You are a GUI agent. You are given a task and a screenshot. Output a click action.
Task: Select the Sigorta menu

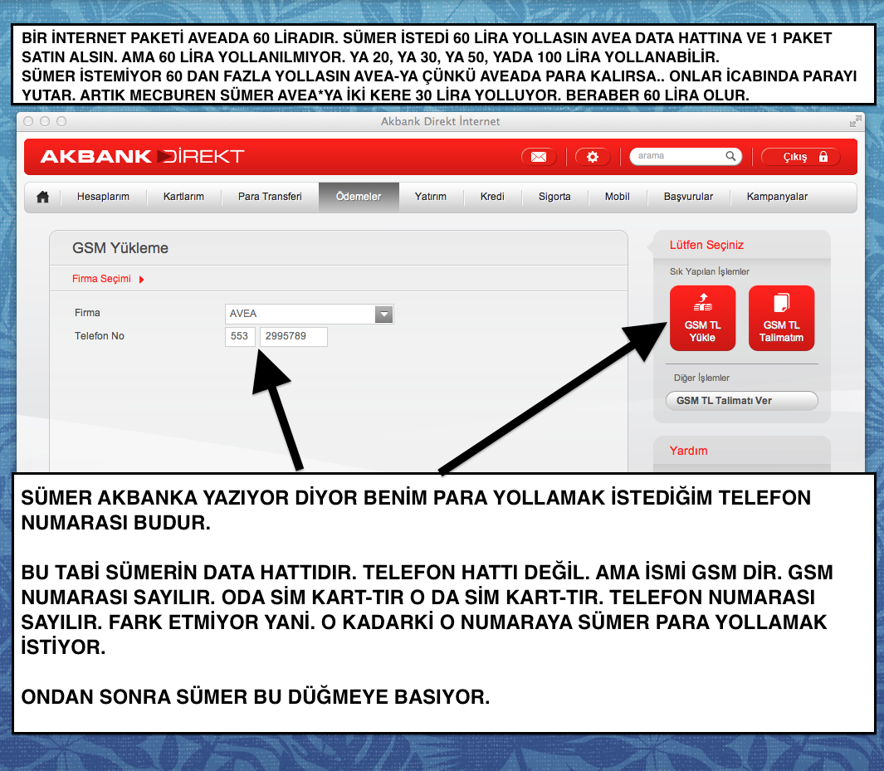tap(554, 197)
